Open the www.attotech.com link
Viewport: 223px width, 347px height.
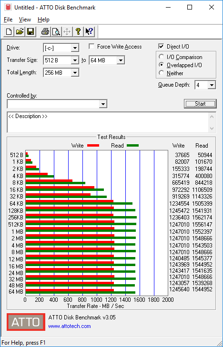[70, 326]
